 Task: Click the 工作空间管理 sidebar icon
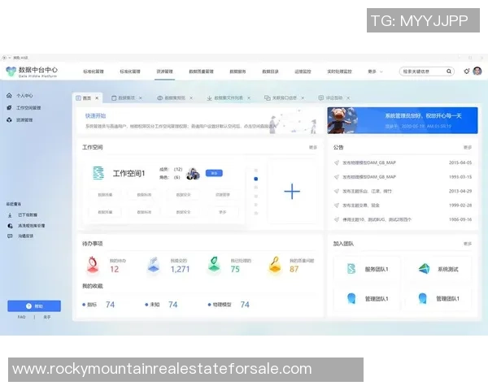pyautogui.click(x=9, y=107)
